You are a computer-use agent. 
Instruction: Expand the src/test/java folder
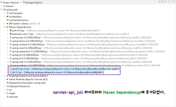(x=4, y=17)
